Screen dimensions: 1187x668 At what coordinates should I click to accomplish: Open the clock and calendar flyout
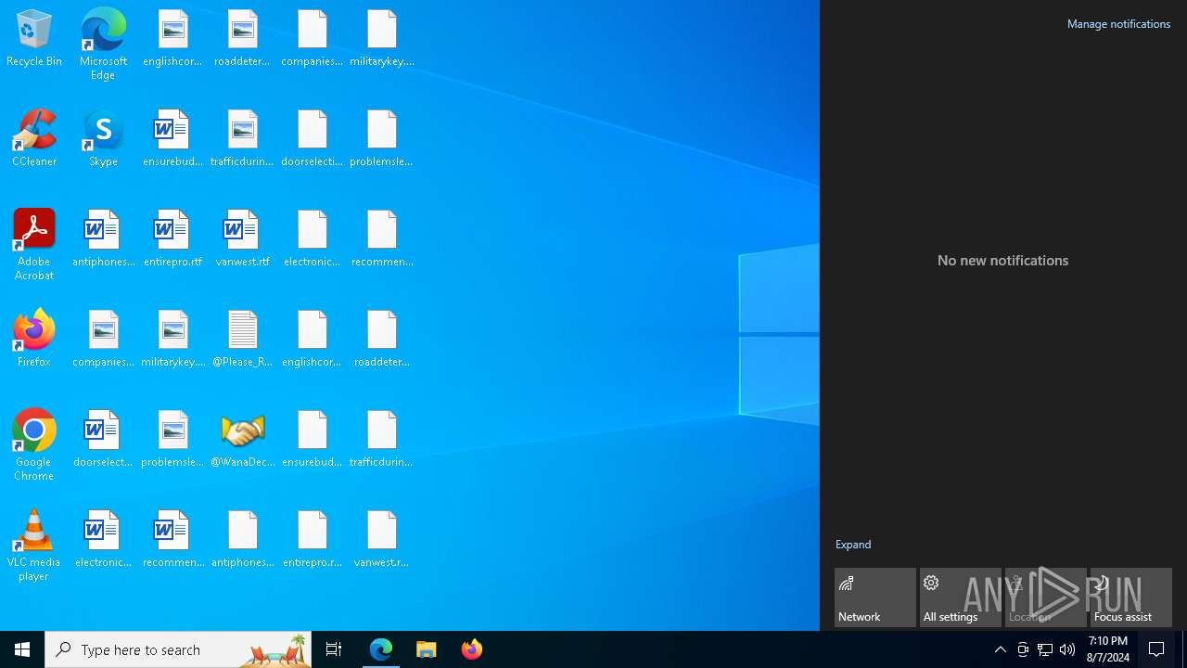click(x=1108, y=649)
